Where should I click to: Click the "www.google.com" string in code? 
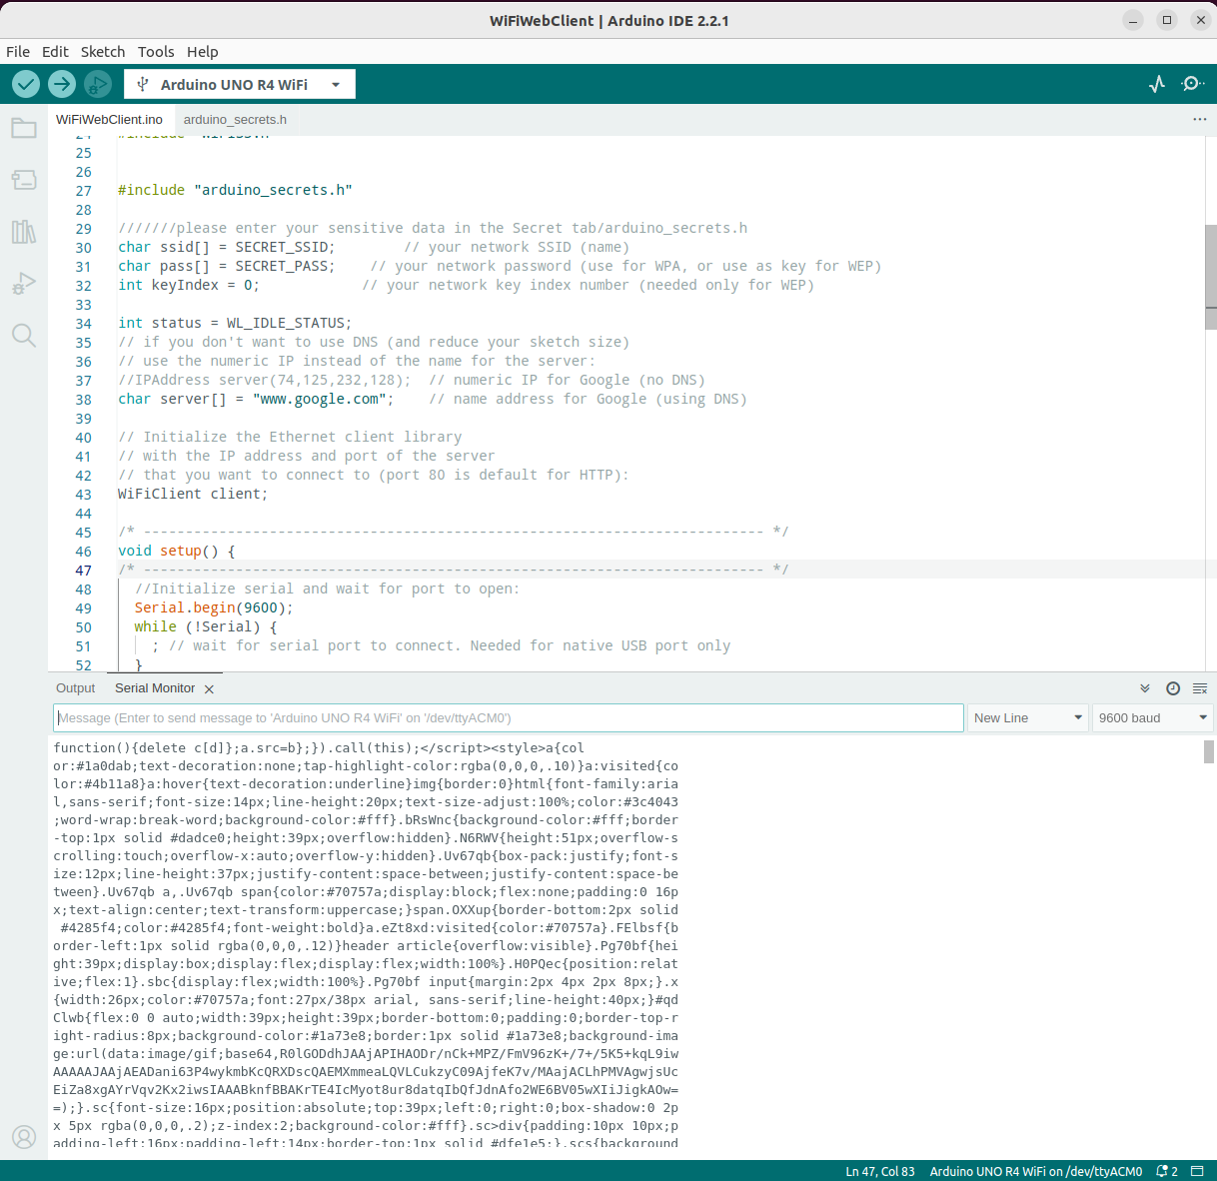coord(320,399)
